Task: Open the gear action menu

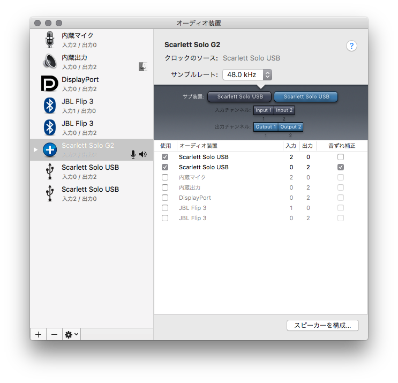Action: click(72, 334)
